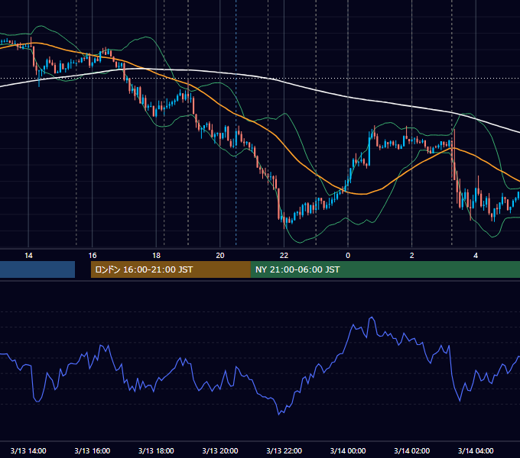Click the 14 hour label on upper axis
520x458 pixels.
[28, 256]
